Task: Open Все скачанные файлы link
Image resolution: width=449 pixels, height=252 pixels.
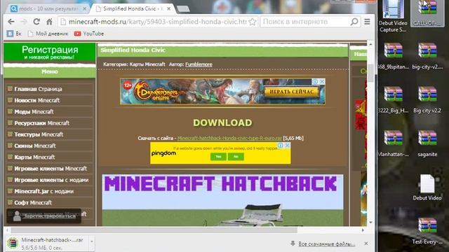Action: click(x=326, y=244)
